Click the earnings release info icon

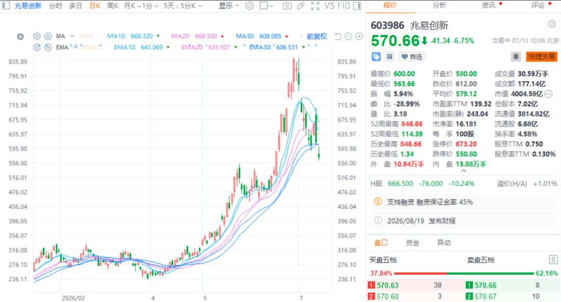coord(378,220)
